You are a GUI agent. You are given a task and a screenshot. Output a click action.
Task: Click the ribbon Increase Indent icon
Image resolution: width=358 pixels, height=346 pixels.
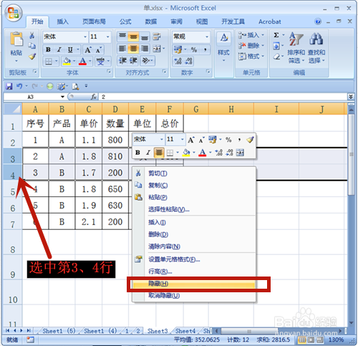tap(133, 61)
